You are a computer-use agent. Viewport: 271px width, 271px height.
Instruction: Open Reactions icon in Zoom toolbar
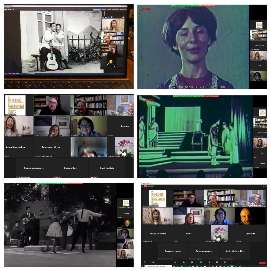point(225,262)
